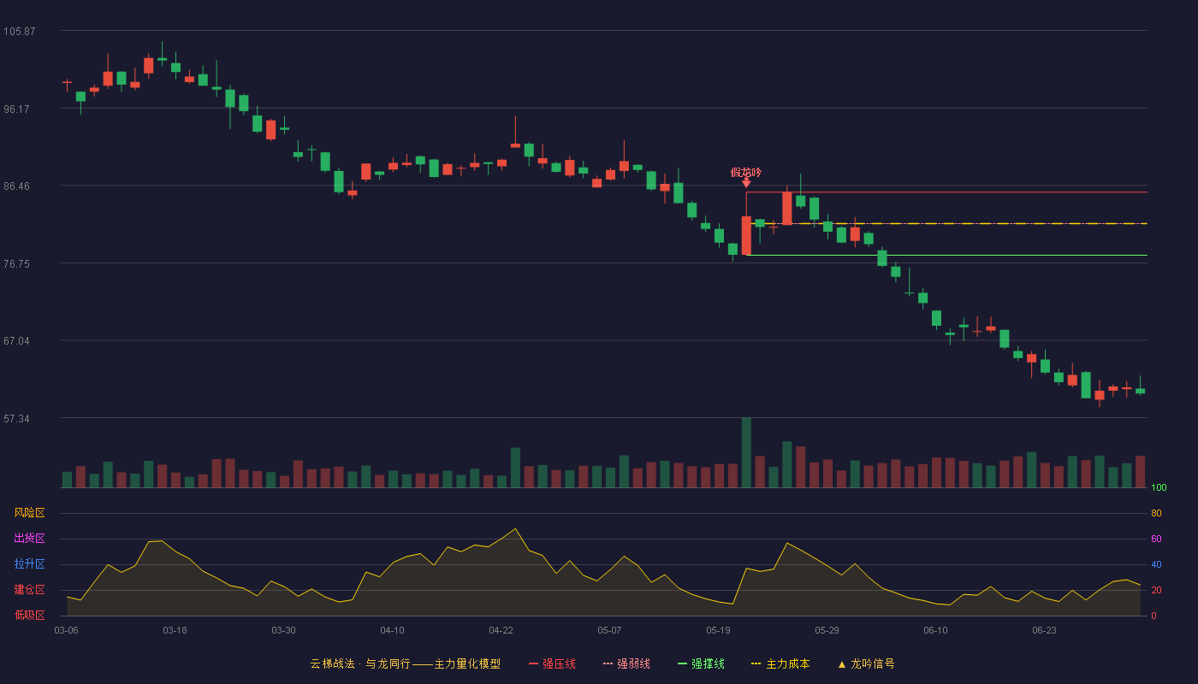The width and height of the screenshot is (1198, 684).
Task: Click the red arrow marker under 假龙吟
Action: pos(746,182)
